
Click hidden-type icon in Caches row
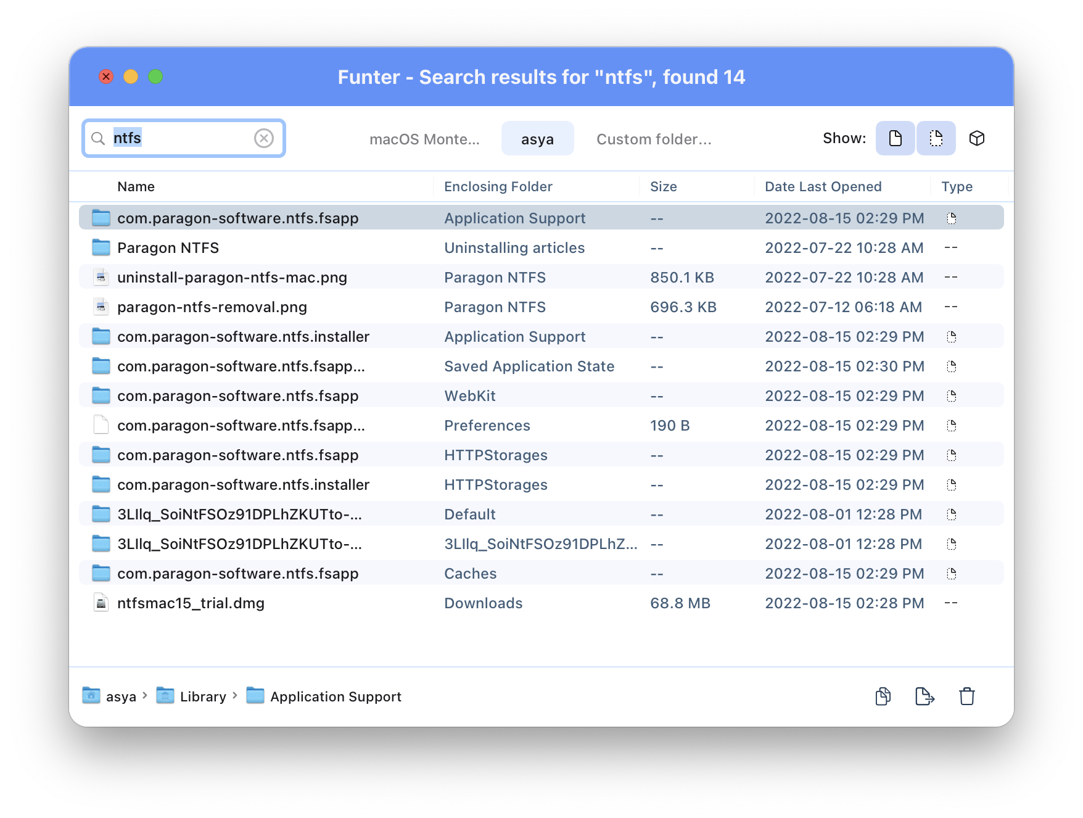point(952,574)
